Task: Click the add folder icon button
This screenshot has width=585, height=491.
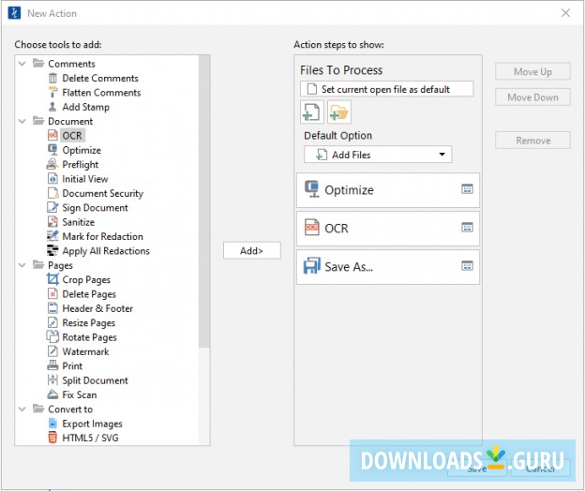Action: click(x=338, y=112)
